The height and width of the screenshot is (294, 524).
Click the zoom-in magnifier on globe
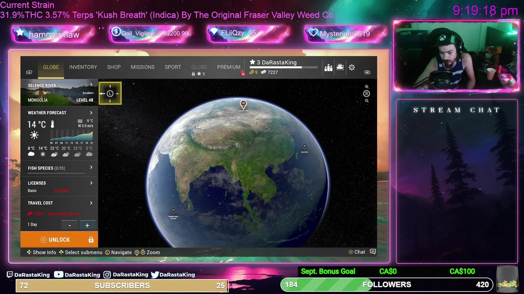[x=367, y=87]
